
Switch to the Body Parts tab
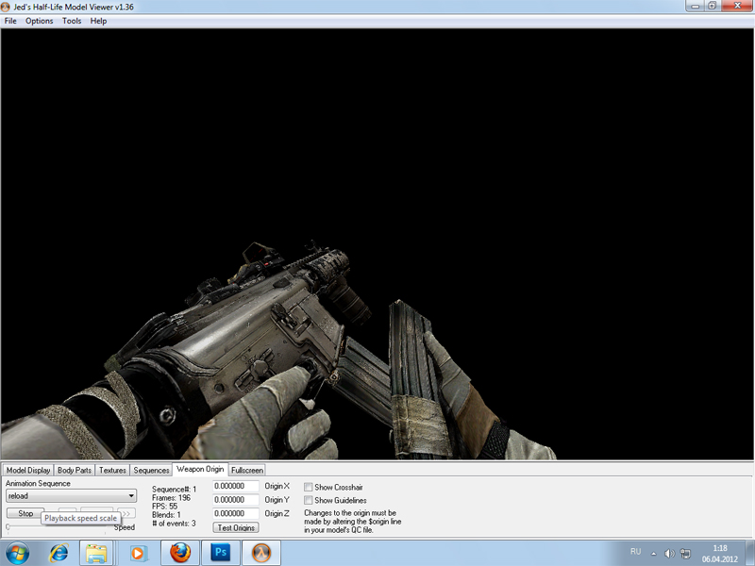click(x=75, y=470)
